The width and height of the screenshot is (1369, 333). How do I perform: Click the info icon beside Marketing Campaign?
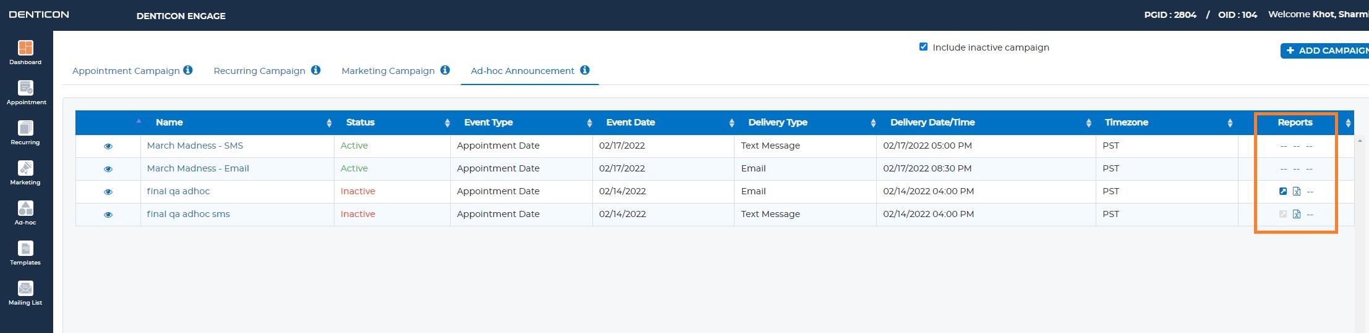[445, 70]
